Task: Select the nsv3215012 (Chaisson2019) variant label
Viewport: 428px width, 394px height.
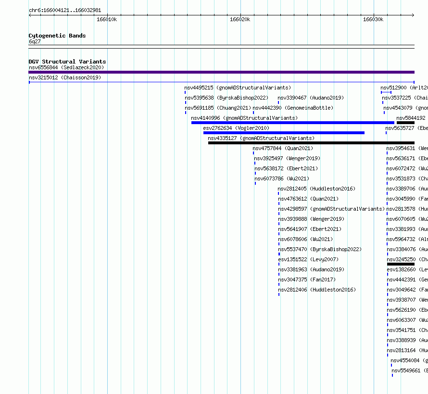Action: point(65,77)
